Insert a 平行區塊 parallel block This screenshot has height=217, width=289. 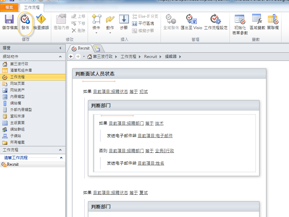click(x=145, y=24)
